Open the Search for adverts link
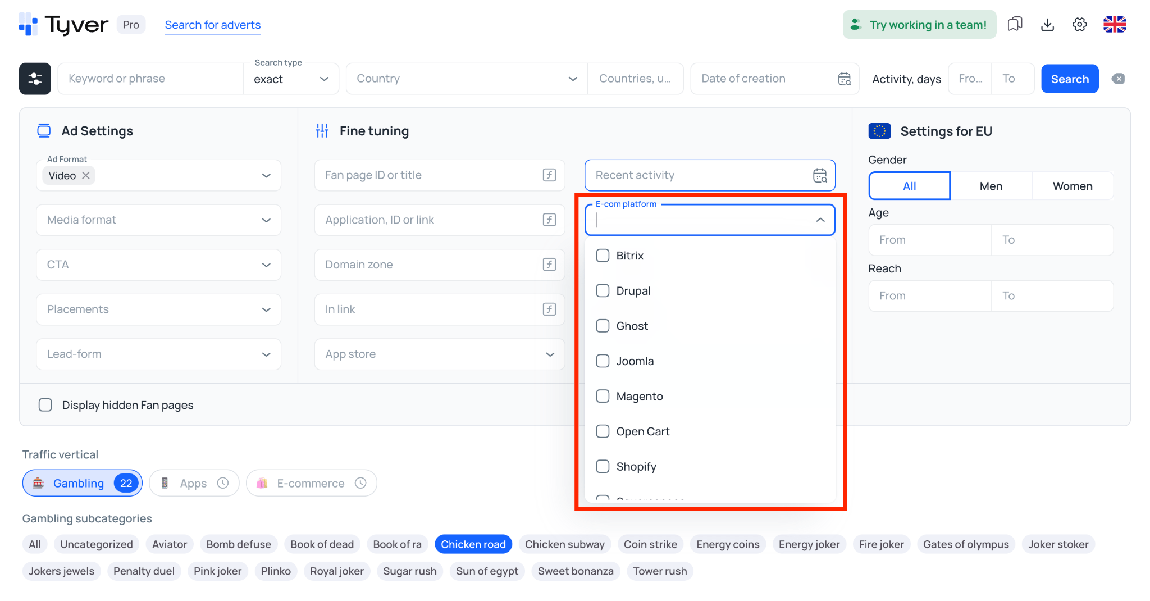 coord(213,25)
